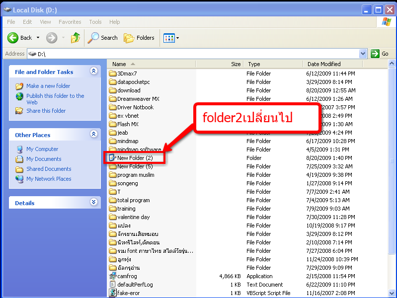Expand the Details panel
The image size is (397, 298).
93,203
